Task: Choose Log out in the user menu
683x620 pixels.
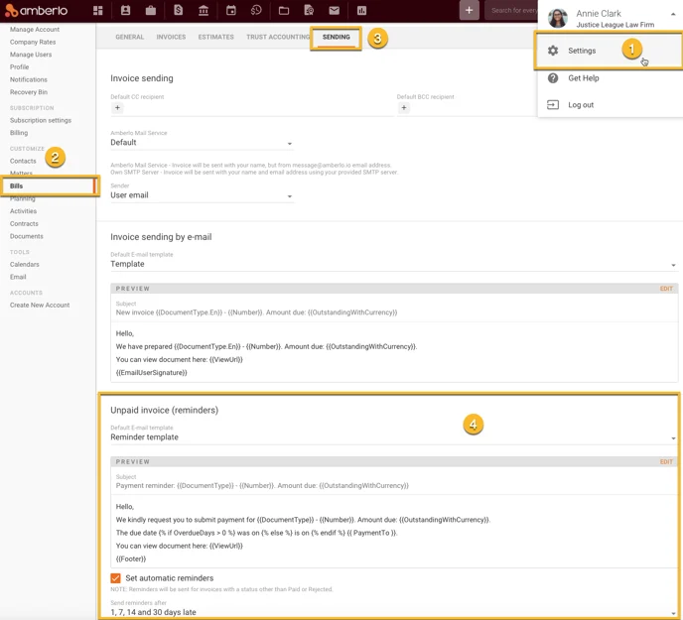Action: [610, 105]
